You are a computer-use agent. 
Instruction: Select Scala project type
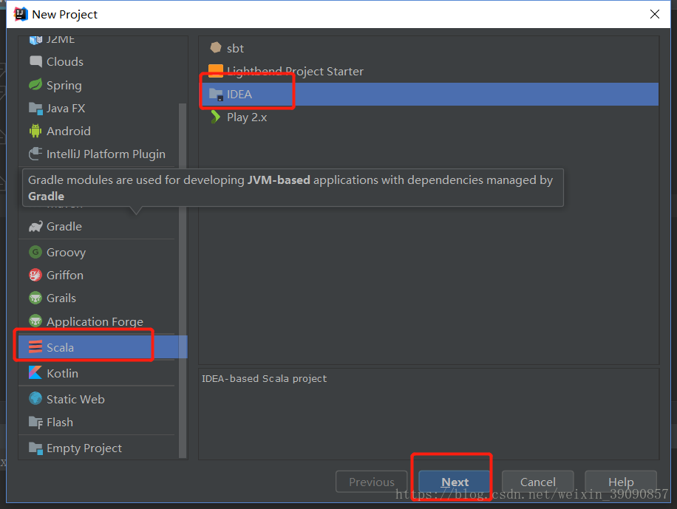[103, 347]
